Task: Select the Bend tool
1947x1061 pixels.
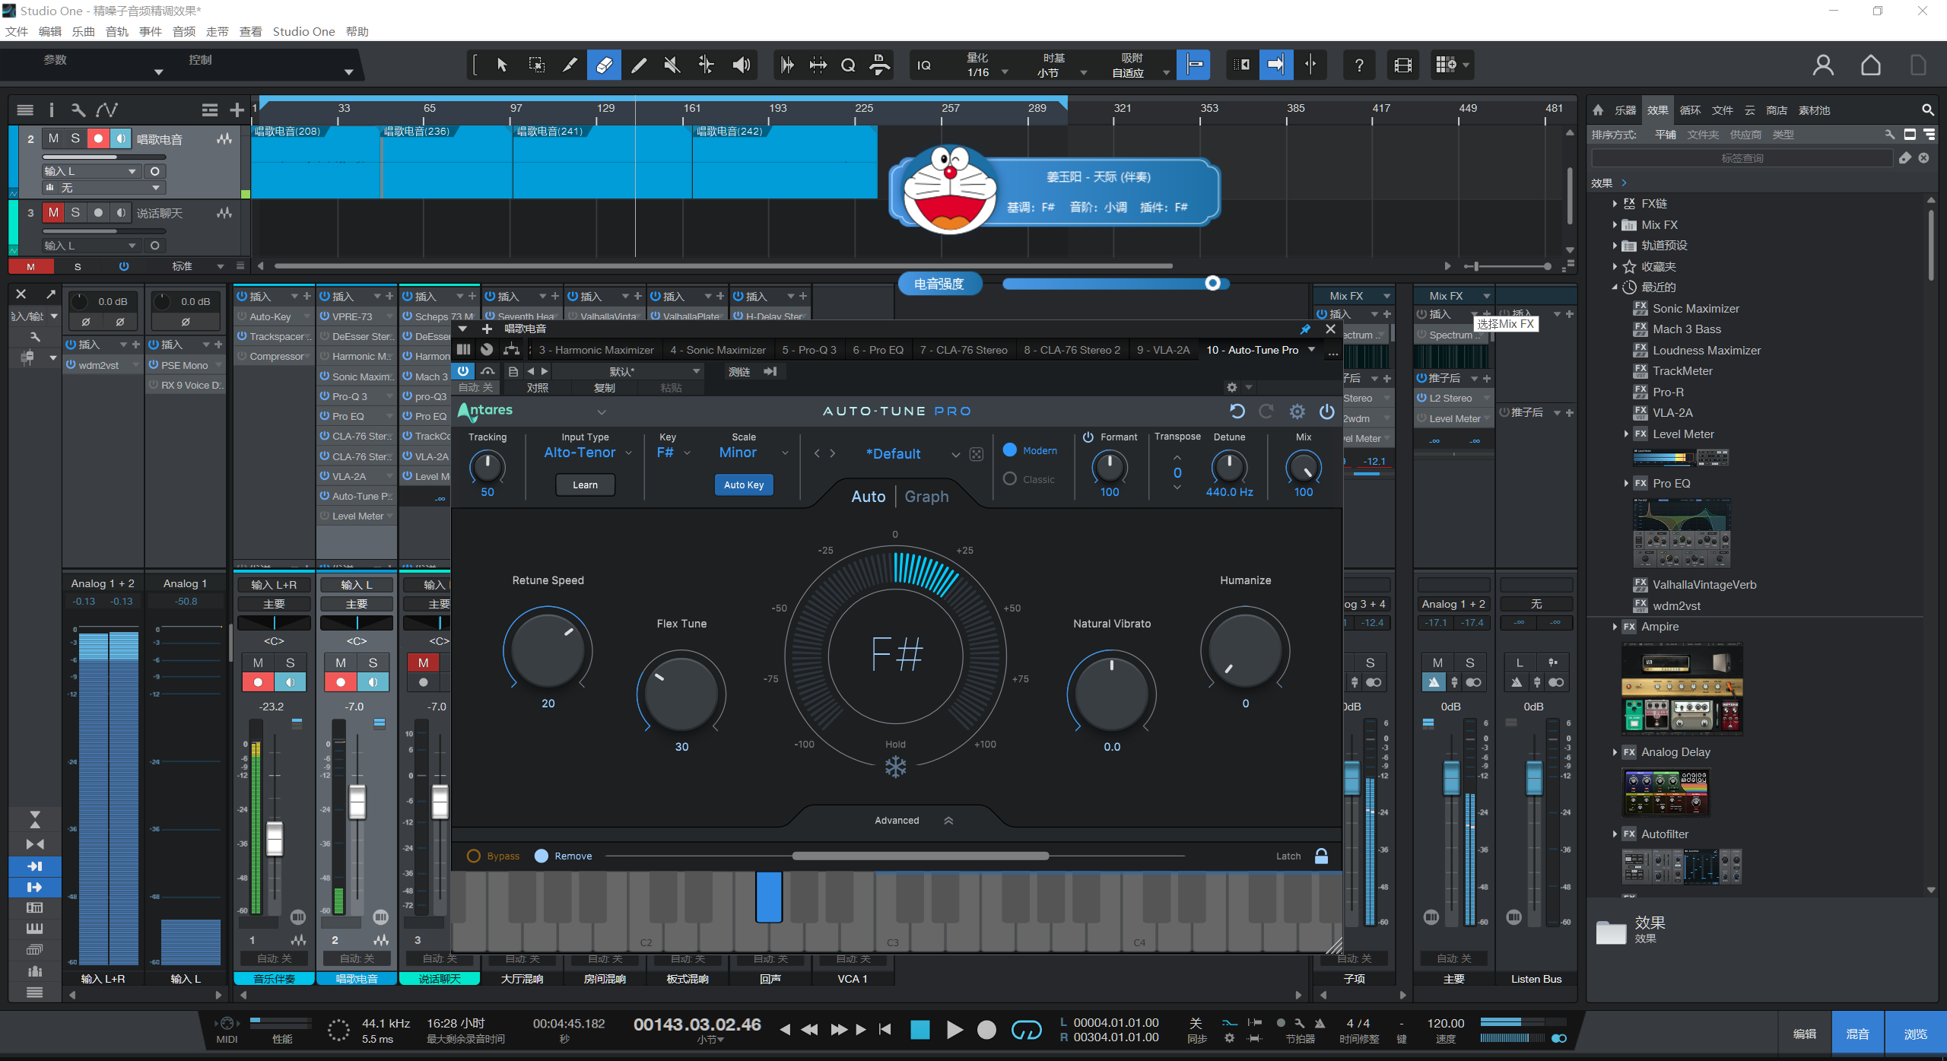Action: tap(707, 65)
